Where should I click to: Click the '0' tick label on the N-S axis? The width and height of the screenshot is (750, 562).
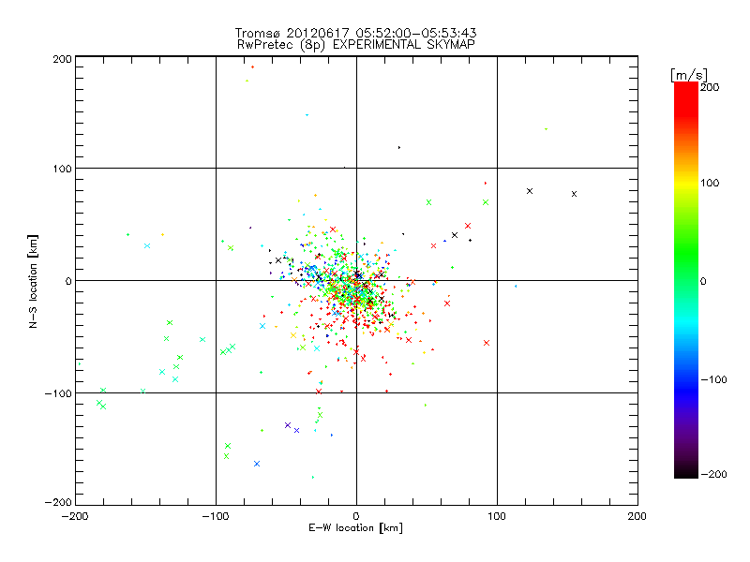click(68, 281)
